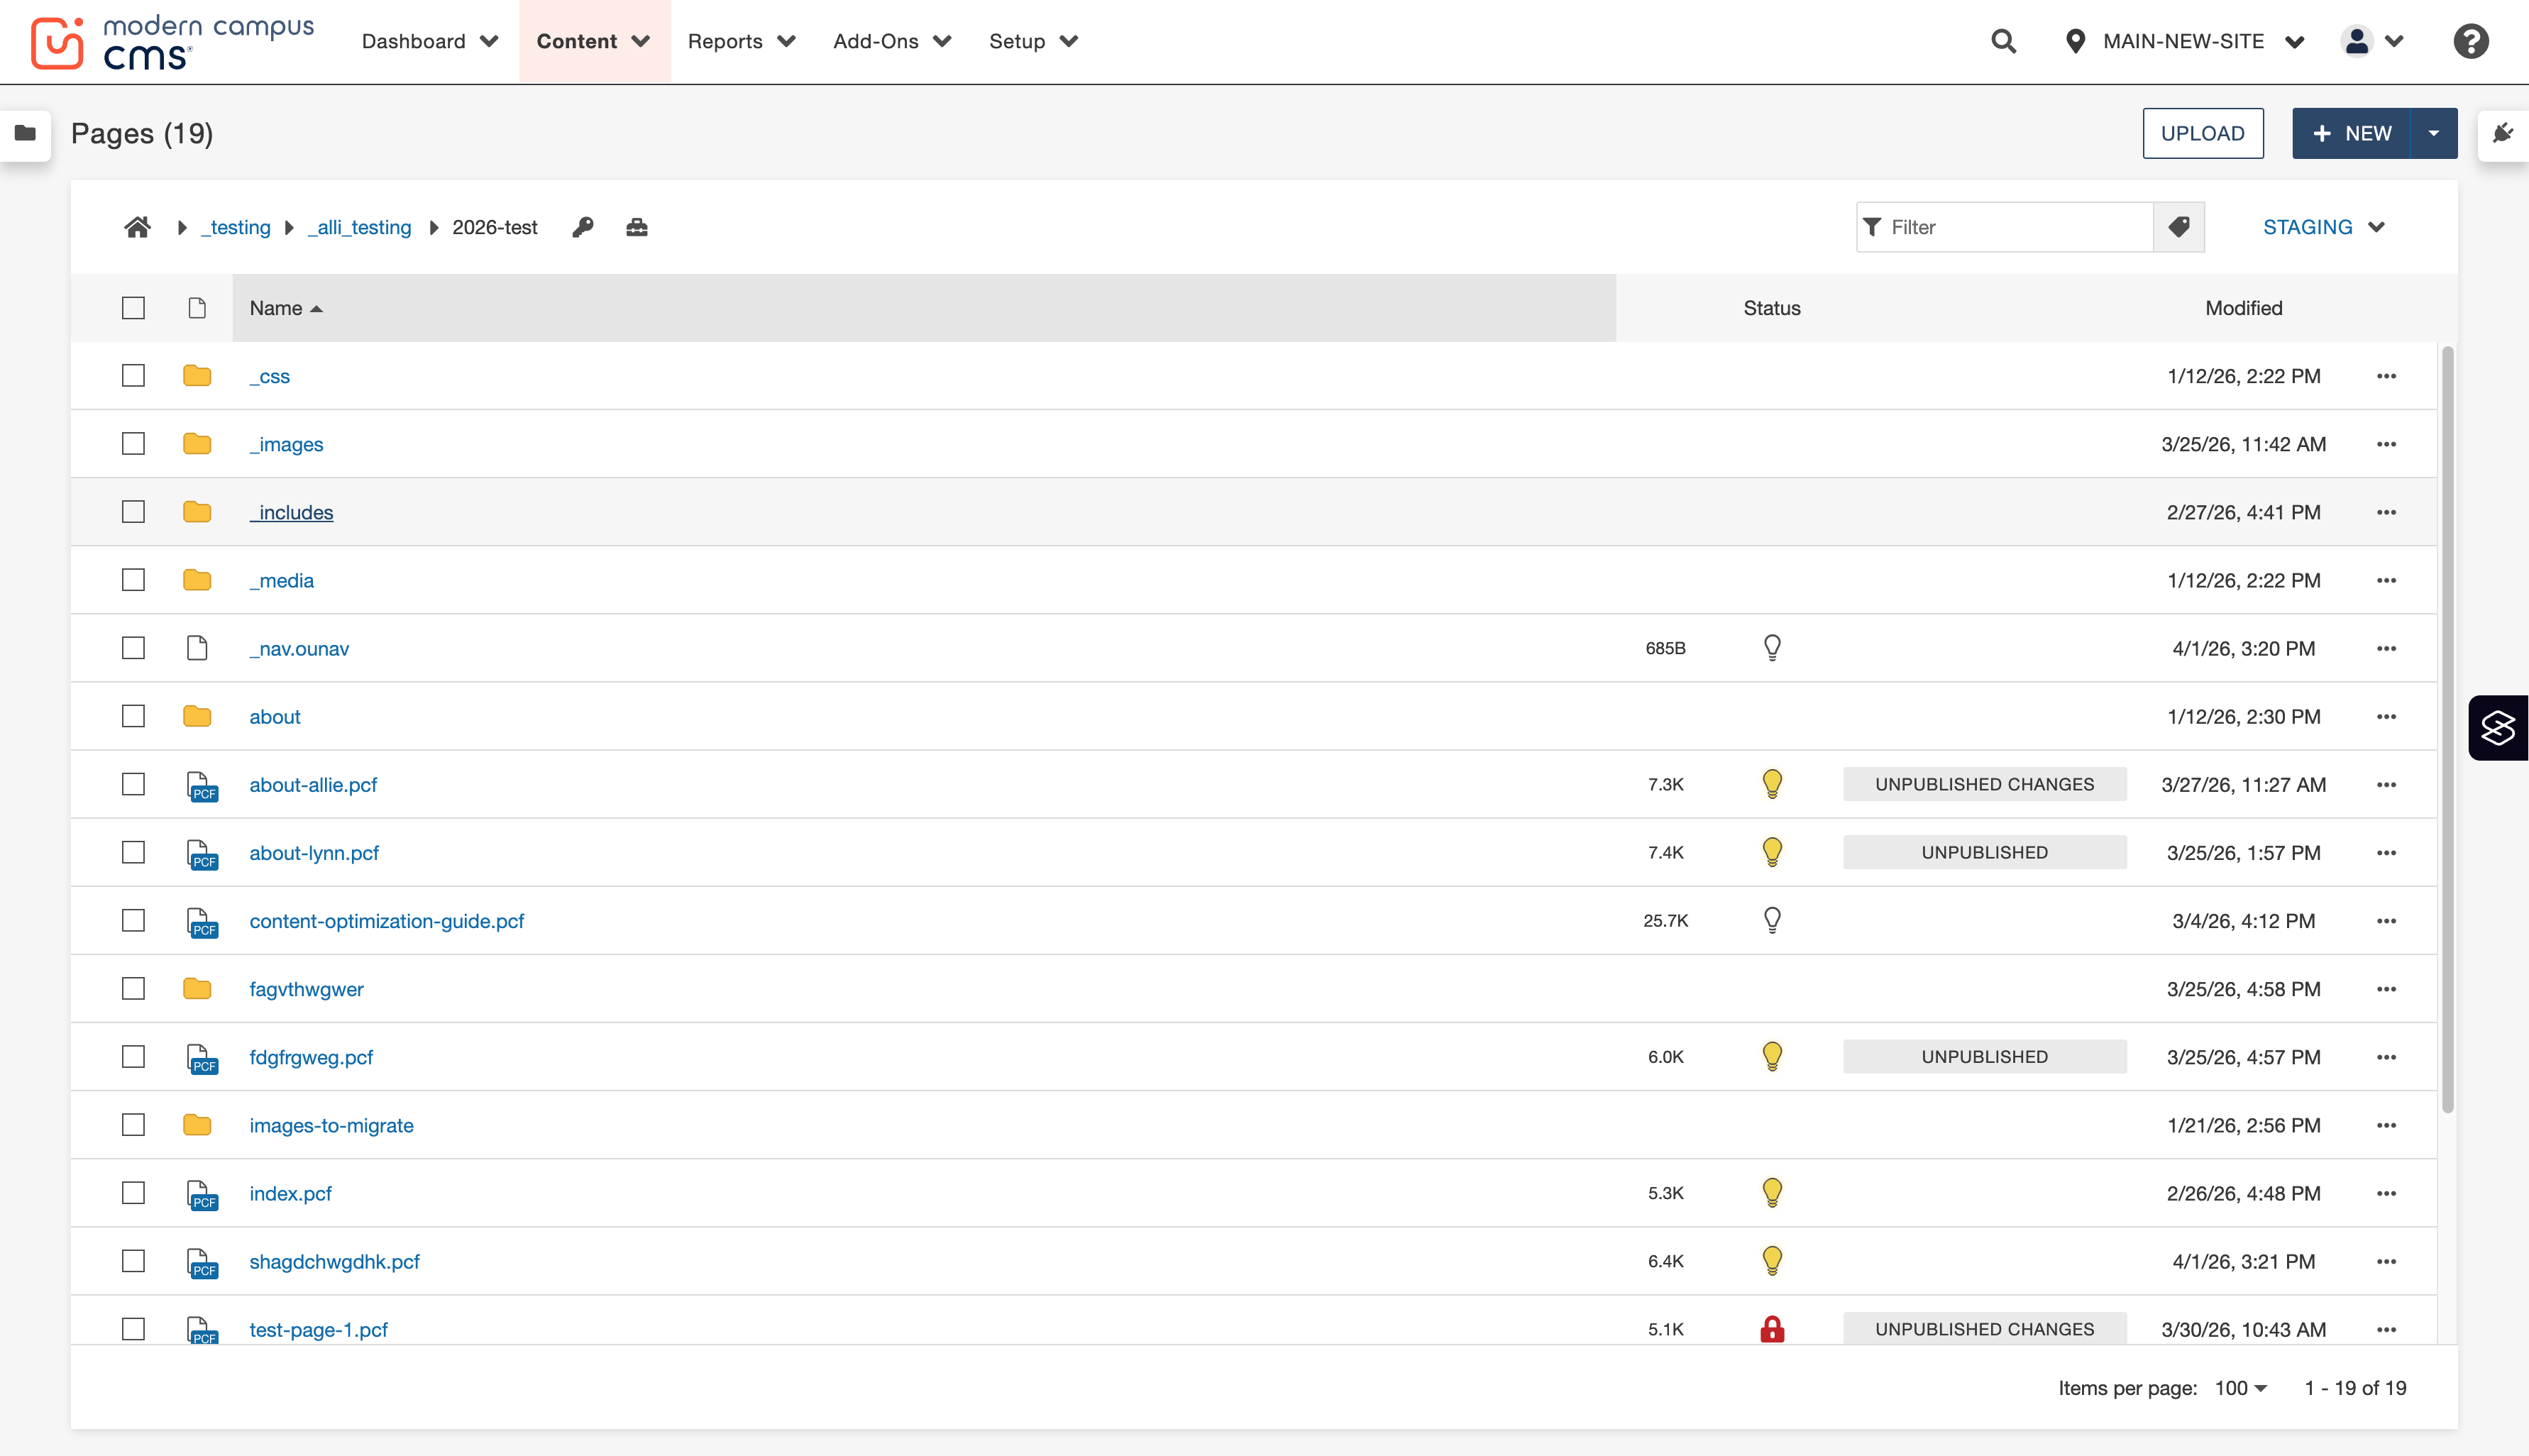Click the PCF file icon of about-lynn.pcf
The height and width of the screenshot is (1456, 2529).
coord(201,854)
